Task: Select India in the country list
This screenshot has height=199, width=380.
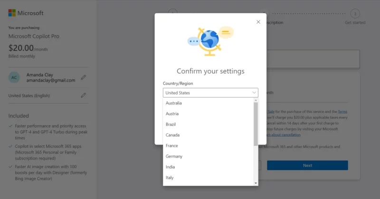Action: point(208,167)
